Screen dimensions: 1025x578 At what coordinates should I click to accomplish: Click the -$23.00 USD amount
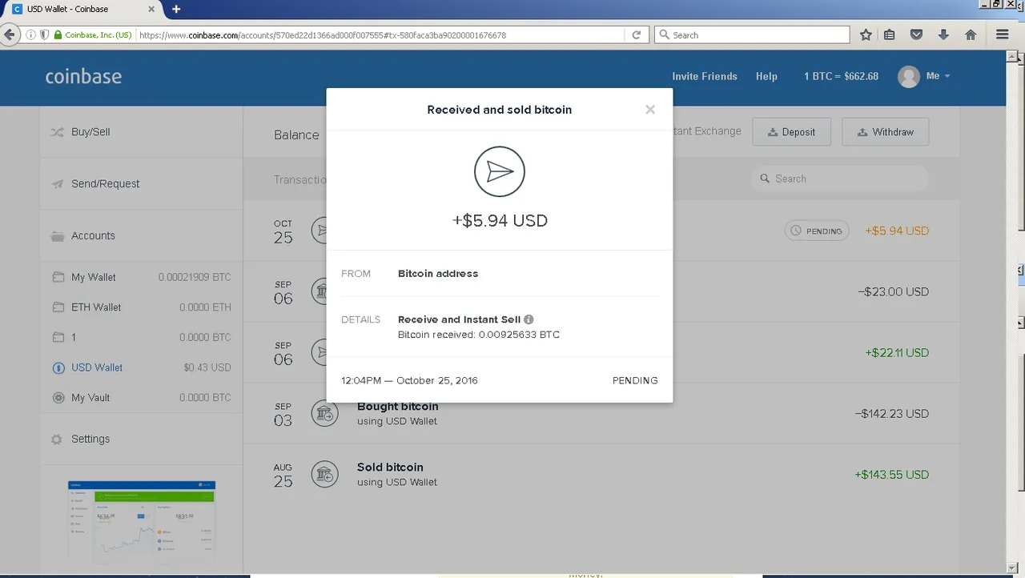click(x=893, y=292)
